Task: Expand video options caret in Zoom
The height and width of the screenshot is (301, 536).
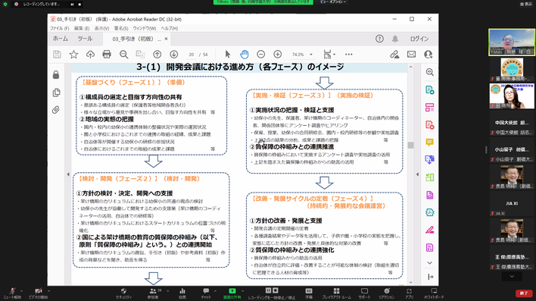Action: coord(49,291)
